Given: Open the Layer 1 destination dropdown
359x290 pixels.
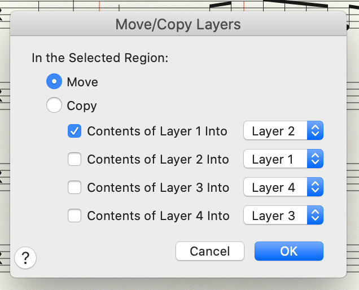Looking at the screenshot, I should pos(283,159).
